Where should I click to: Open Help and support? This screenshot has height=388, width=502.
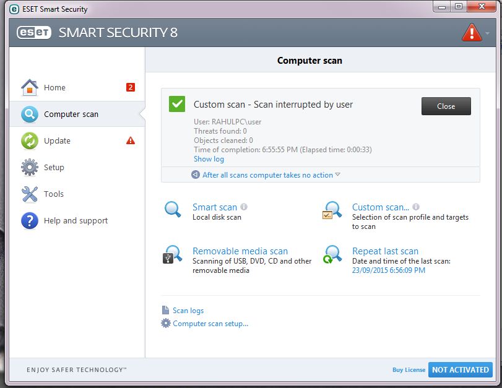76,221
